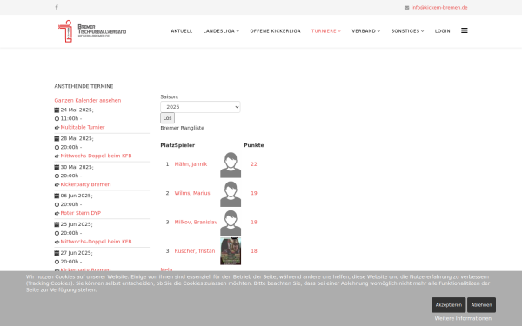Viewport: 522px width, 326px height.
Task: Open Offene Kickerliga page
Action: click(x=275, y=31)
